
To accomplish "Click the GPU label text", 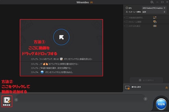I will pyautogui.click(x=130, y=8).
